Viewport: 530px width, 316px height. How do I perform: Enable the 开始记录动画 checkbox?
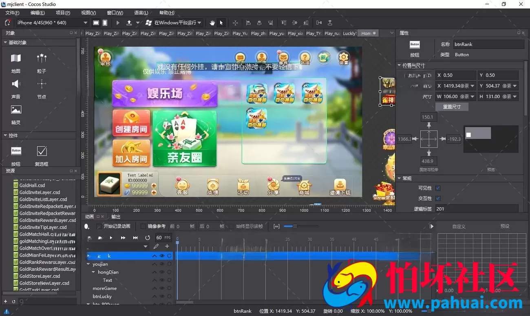coord(99,226)
